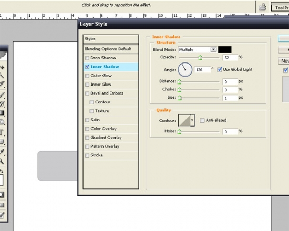This screenshot has height=231, width=289.
Task: Click the Jump to ImageReady icon
Action: click(x=2, y=215)
